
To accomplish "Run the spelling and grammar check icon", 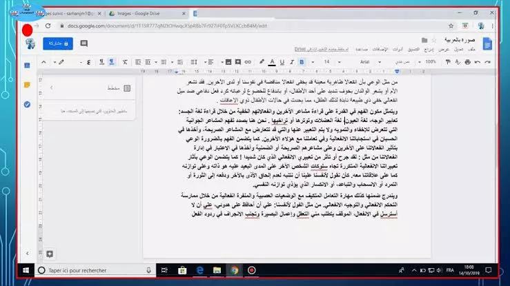I will coord(458,62).
